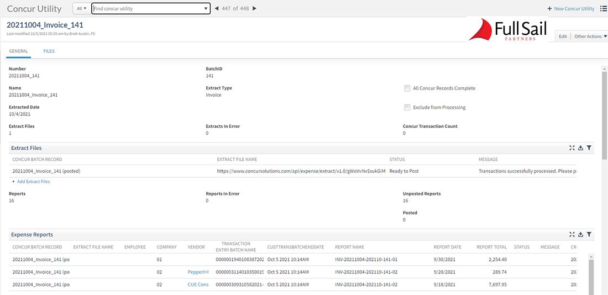Filter the Expense Reports grid
Screen dimensions: 608x295
click(589, 234)
